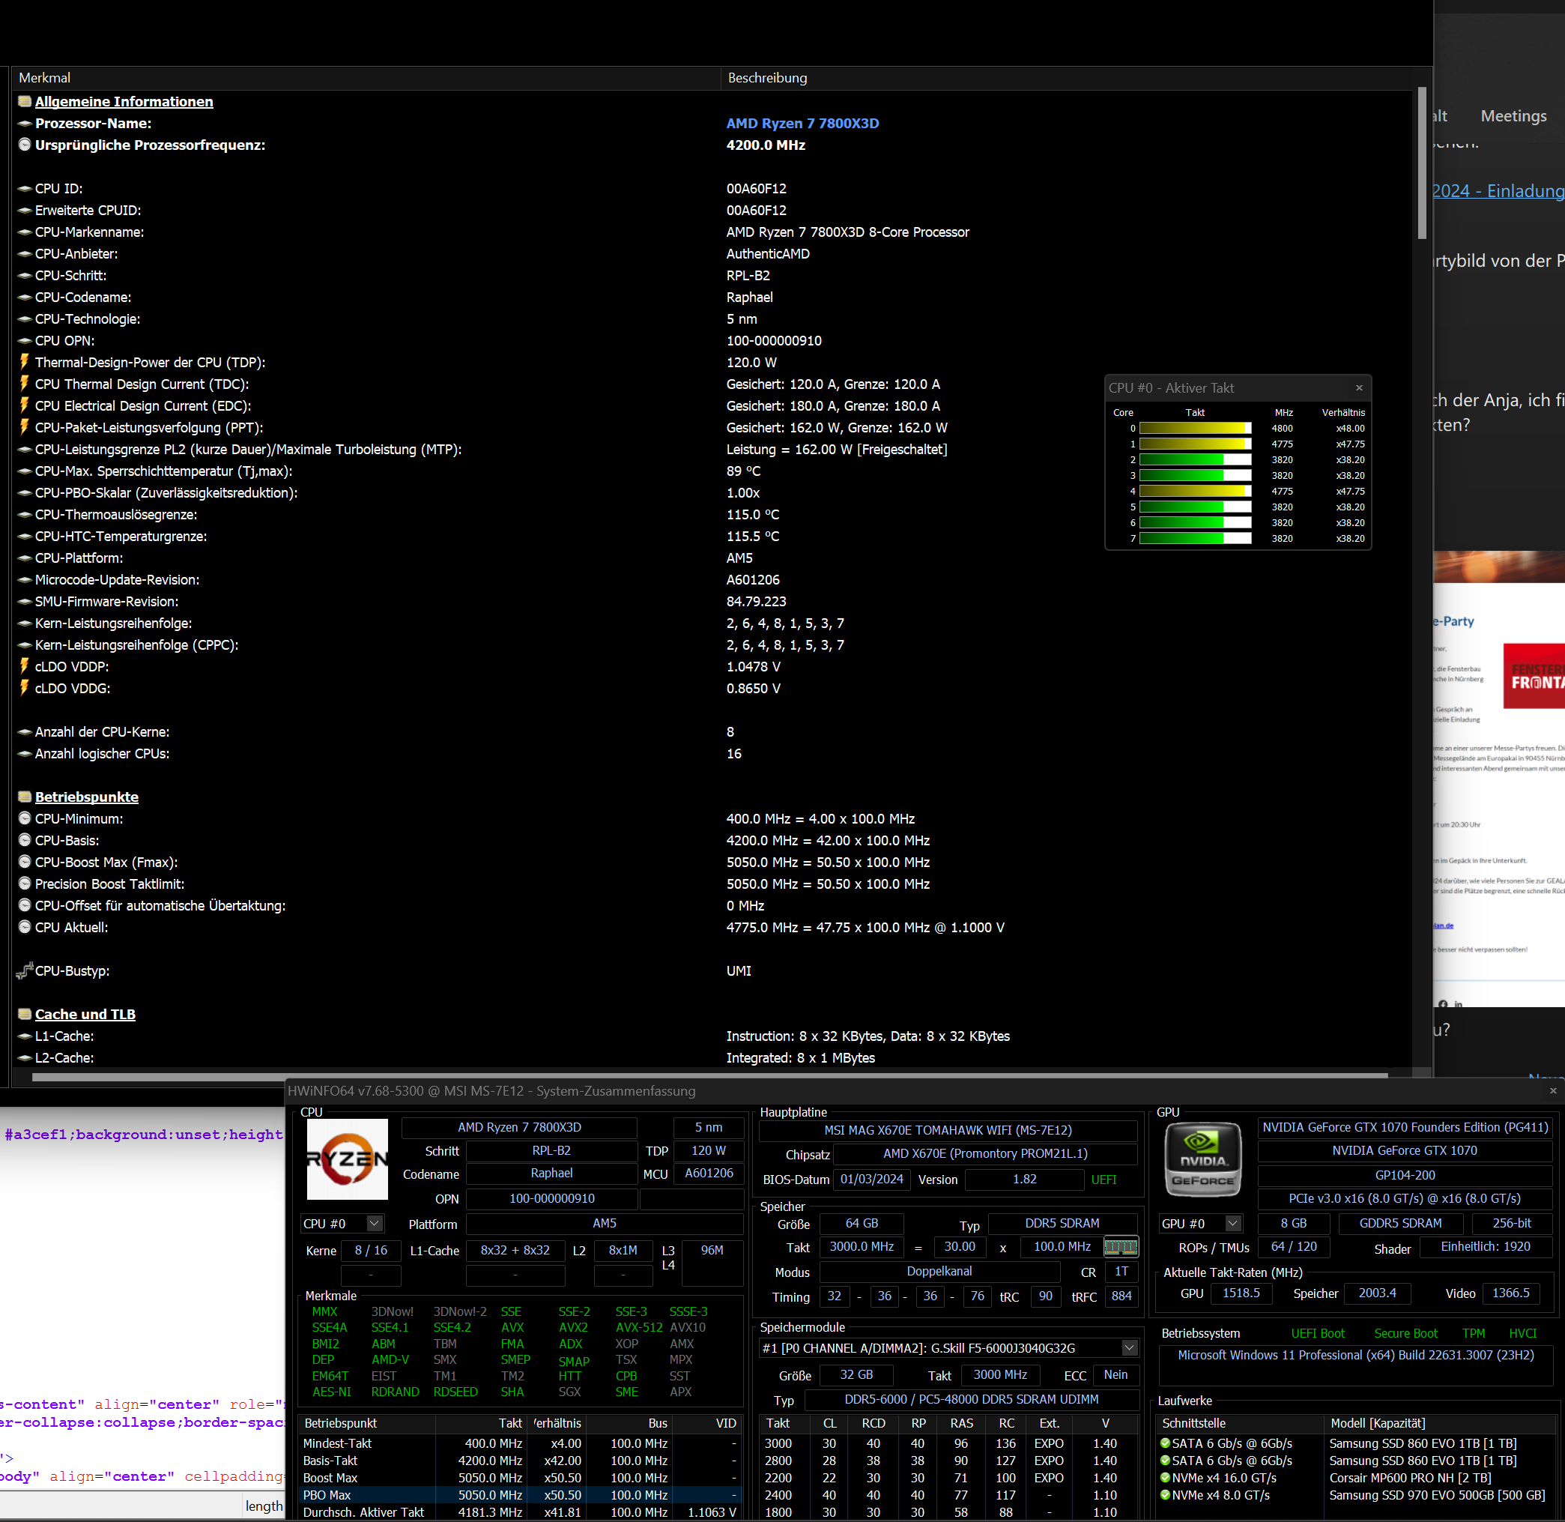Screen dimensions: 1565x1522
Task: Open the GPU #0 selector dropdown
Action: [1232, 1224]
